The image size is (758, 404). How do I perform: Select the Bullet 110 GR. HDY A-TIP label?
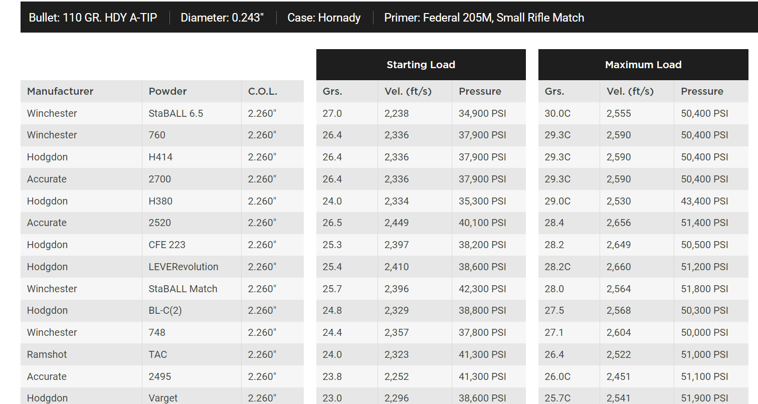click(x=93, y=18)
